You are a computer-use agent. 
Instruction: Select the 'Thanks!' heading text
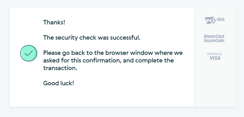click(x=54, y=23)
